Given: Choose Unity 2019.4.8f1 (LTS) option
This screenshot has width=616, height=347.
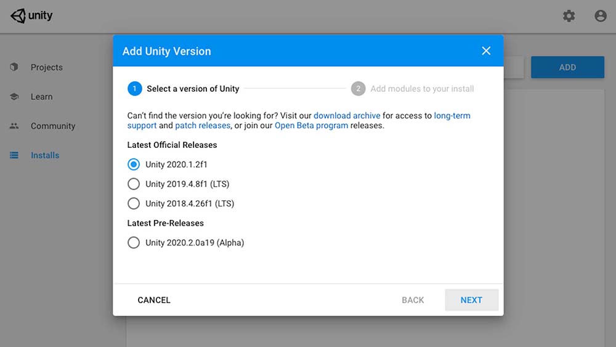Looking at the screenshot, I should click(x=134, y=184).
